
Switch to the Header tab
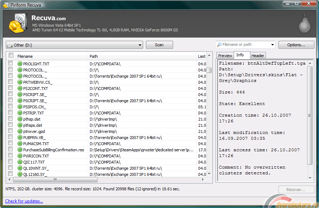pos(258,56)
